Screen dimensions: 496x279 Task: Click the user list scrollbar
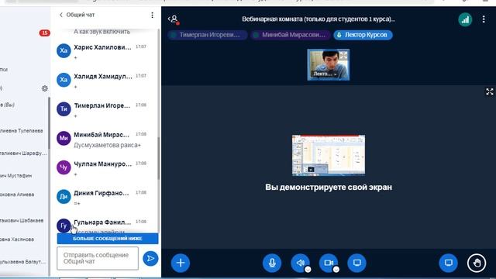coord(49,123)
